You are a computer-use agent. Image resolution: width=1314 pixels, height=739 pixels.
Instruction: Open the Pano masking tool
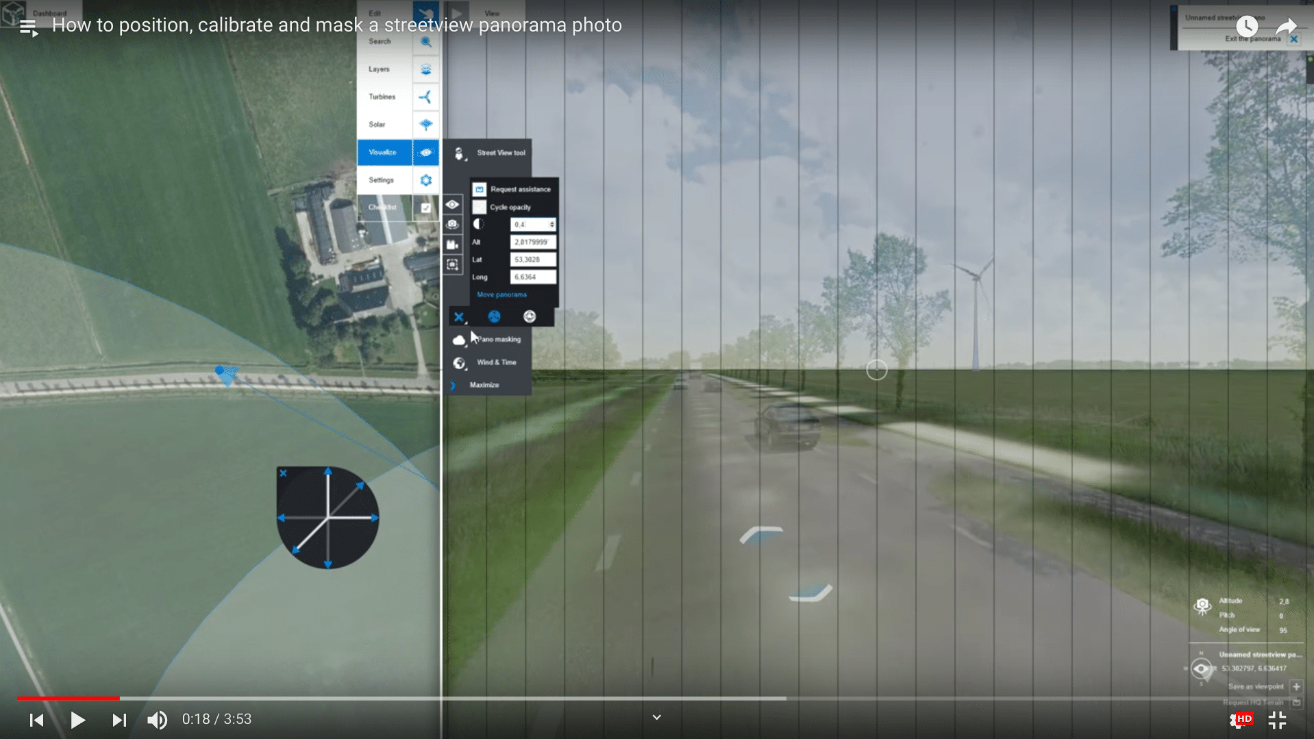click(499, 339)
